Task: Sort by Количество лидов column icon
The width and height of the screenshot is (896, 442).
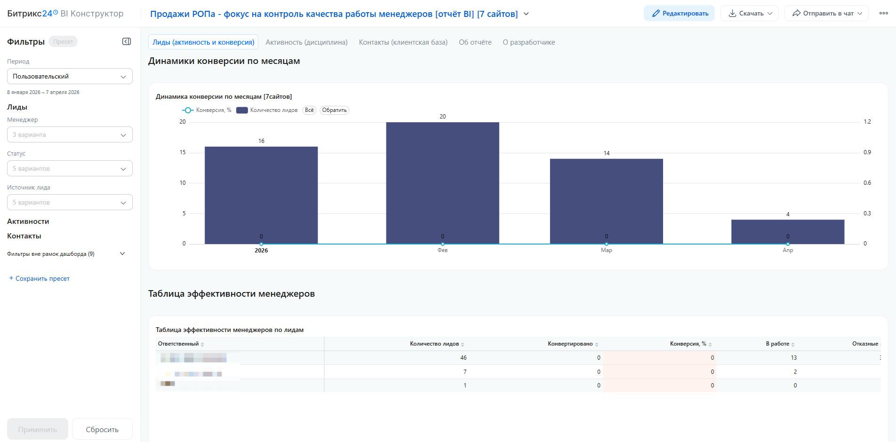Action: pyautogui.click(x=463, y=344)
